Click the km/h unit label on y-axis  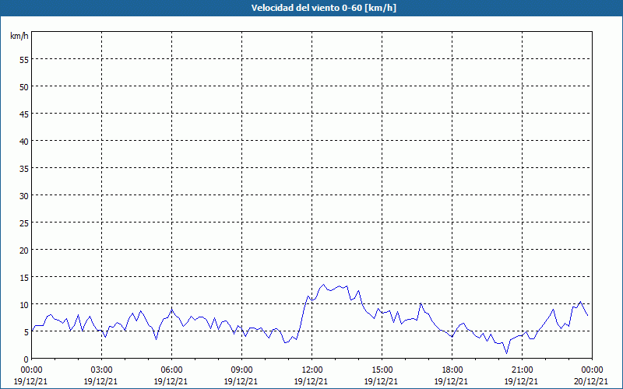point(19,37)
